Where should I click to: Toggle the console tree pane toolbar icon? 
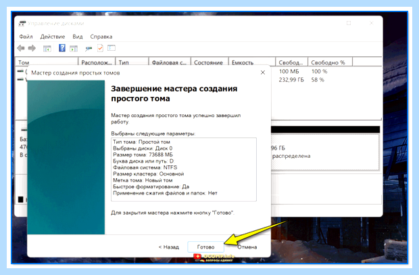47,49
